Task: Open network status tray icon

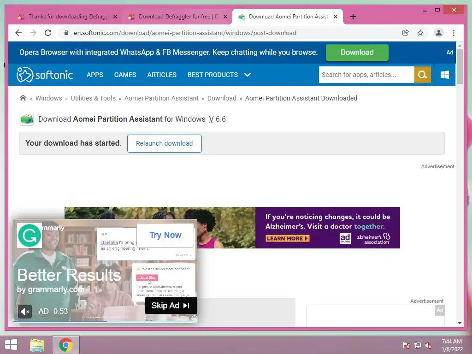Action: [x=418, y=345]
